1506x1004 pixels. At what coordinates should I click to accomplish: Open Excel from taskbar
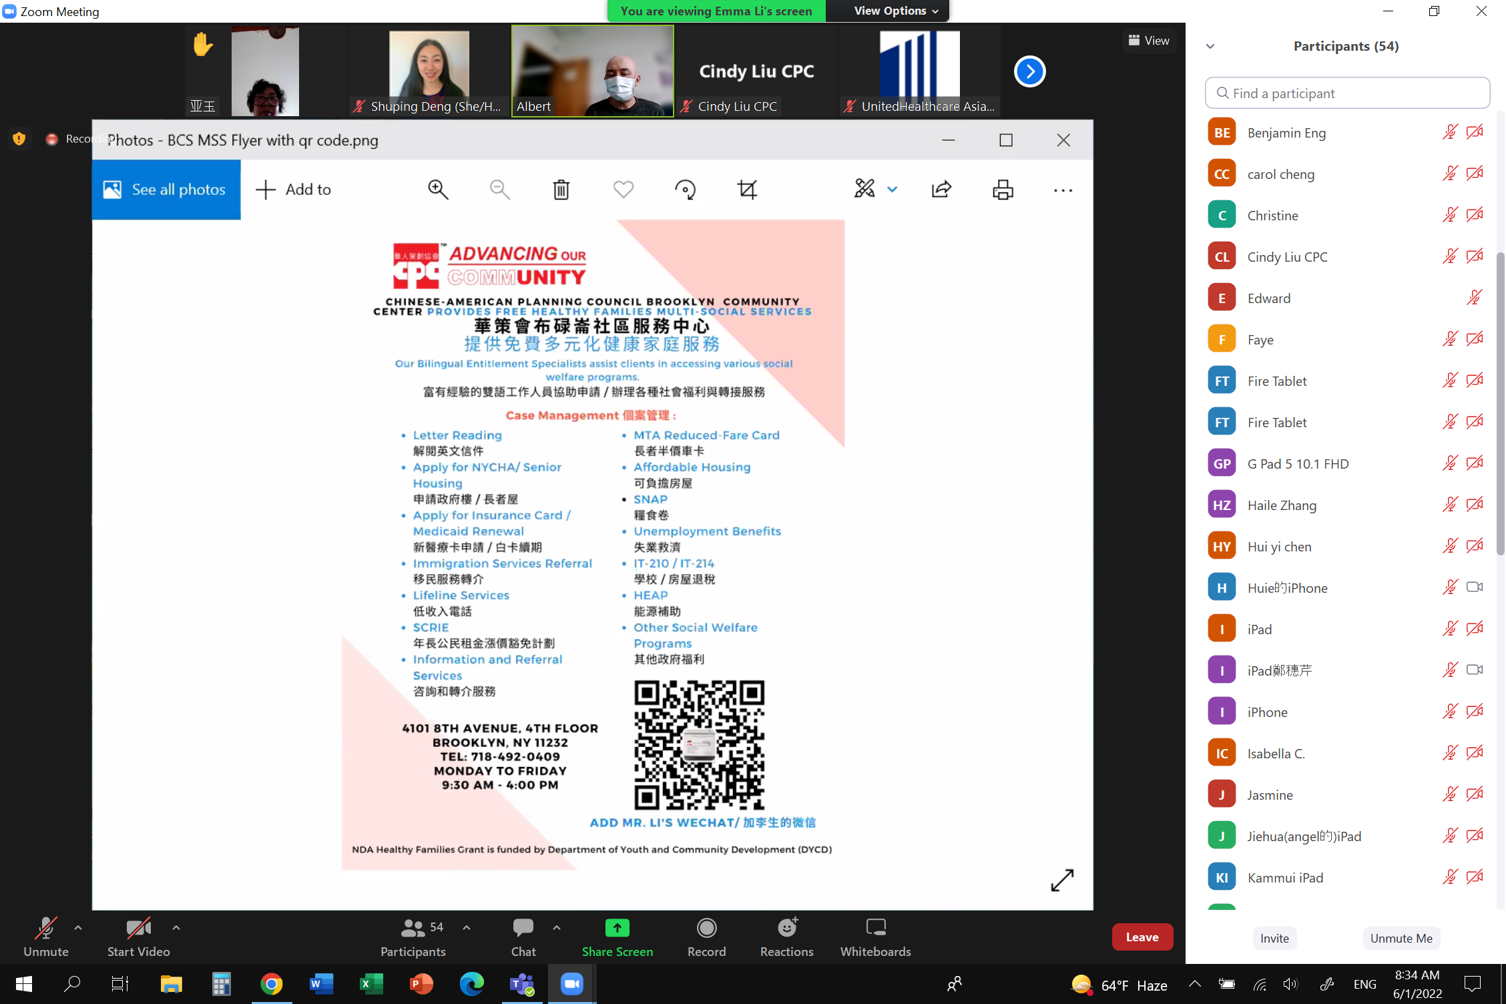coord(371,984)
